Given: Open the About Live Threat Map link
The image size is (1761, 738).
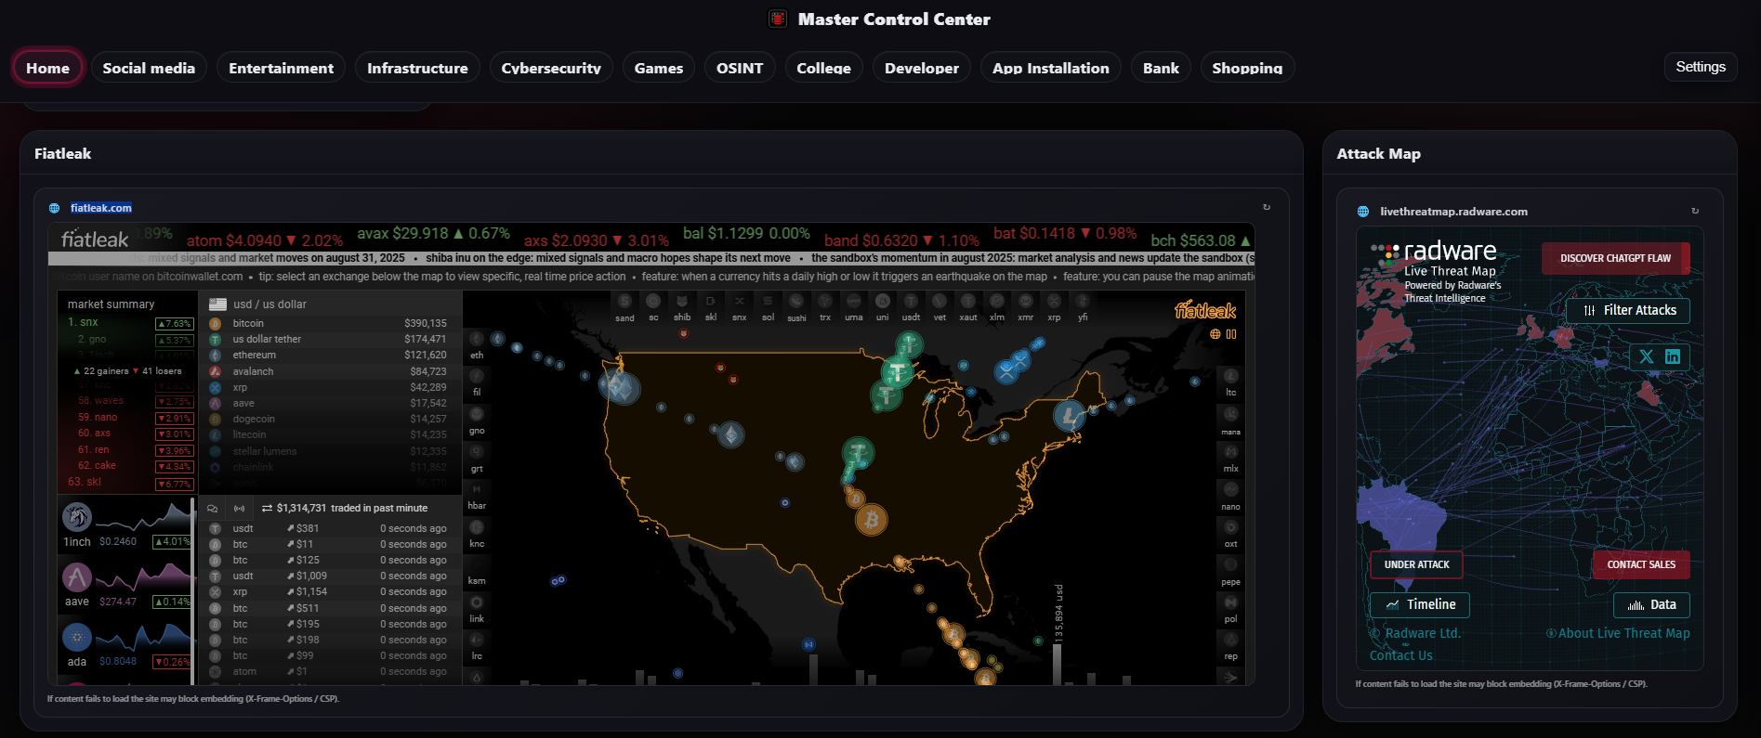Looking at the screenshot, I should pyautogui.click(x=1618, y=633).
